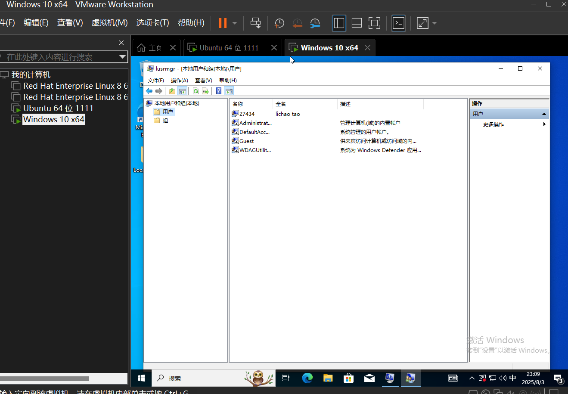
Task: Open lusrmgr 文件(F) menu
Action: coord(156,81)
